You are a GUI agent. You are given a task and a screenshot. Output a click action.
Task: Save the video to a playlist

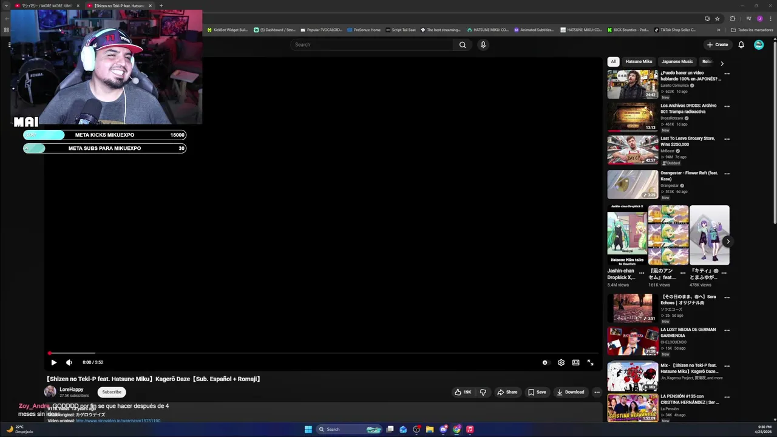537,392
